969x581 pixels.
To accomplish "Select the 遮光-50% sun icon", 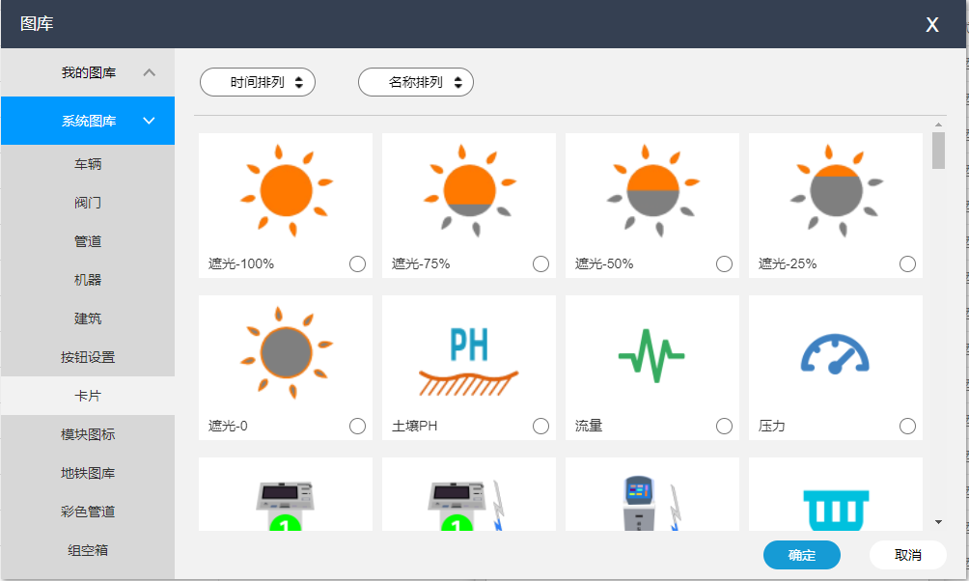I will (x=651, y=188).
